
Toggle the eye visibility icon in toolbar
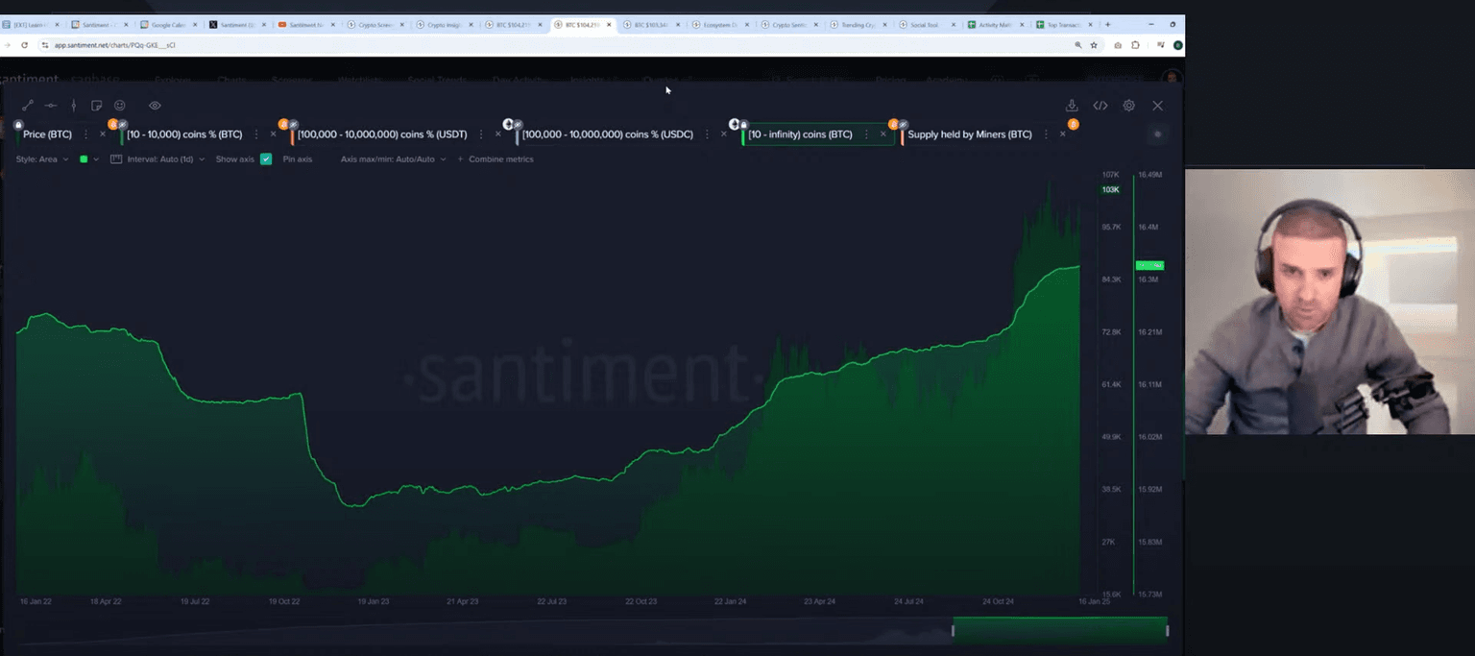[x=155, y=106]
